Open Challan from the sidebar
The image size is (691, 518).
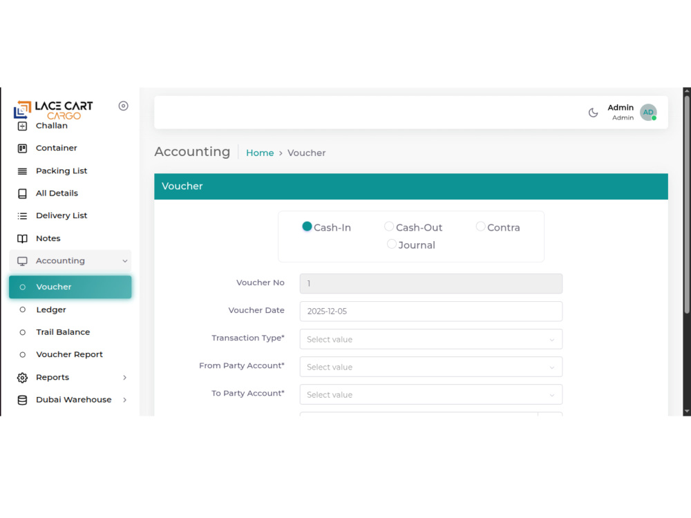click(x=52, y=126)
